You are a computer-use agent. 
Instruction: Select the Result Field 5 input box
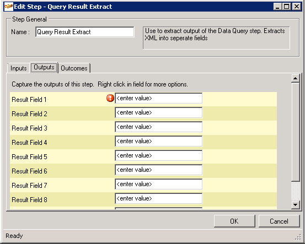[x=158, y=155]
